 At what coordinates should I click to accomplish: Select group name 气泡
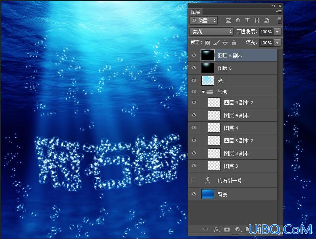coord(222,92)
